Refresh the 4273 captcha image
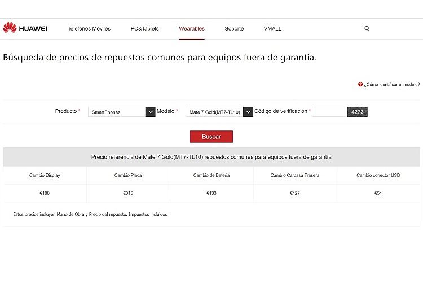423x283 pixels. coord(358,112)
